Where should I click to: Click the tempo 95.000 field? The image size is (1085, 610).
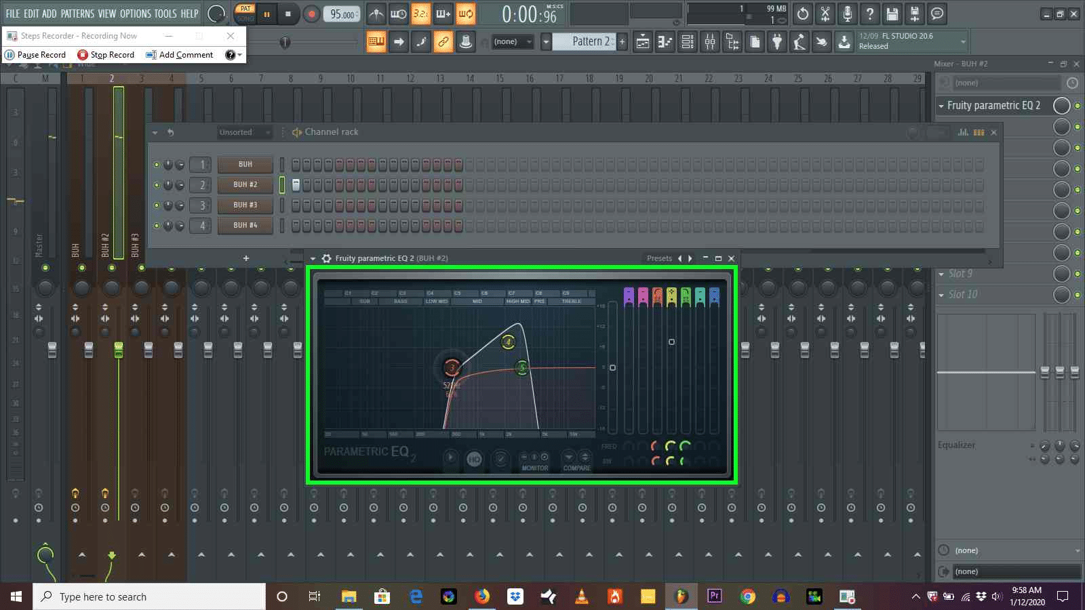point(342,14)
